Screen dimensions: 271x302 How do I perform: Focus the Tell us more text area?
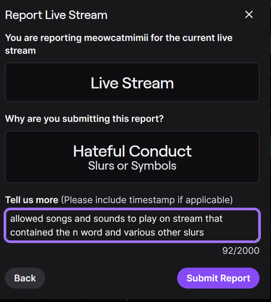point(132,225)
